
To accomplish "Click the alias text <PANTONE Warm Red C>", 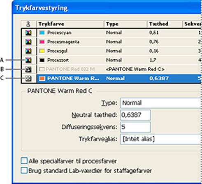I will point(135,69).
